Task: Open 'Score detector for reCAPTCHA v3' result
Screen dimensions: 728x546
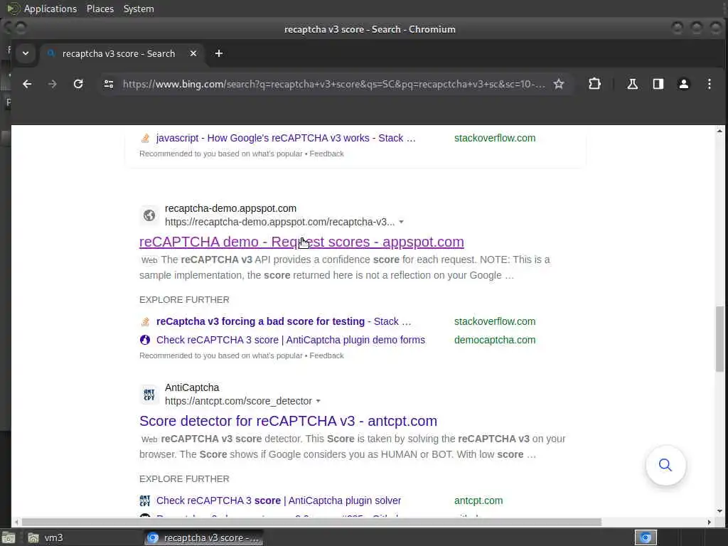Action: pos(288,421)
